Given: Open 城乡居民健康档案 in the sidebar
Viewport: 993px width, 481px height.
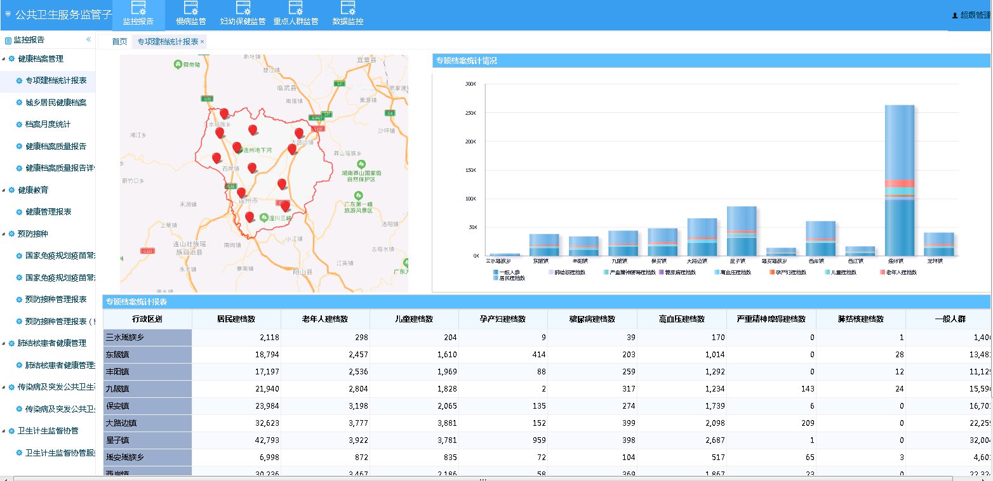Looking at the screenshot, I should [x=56, y=103].
